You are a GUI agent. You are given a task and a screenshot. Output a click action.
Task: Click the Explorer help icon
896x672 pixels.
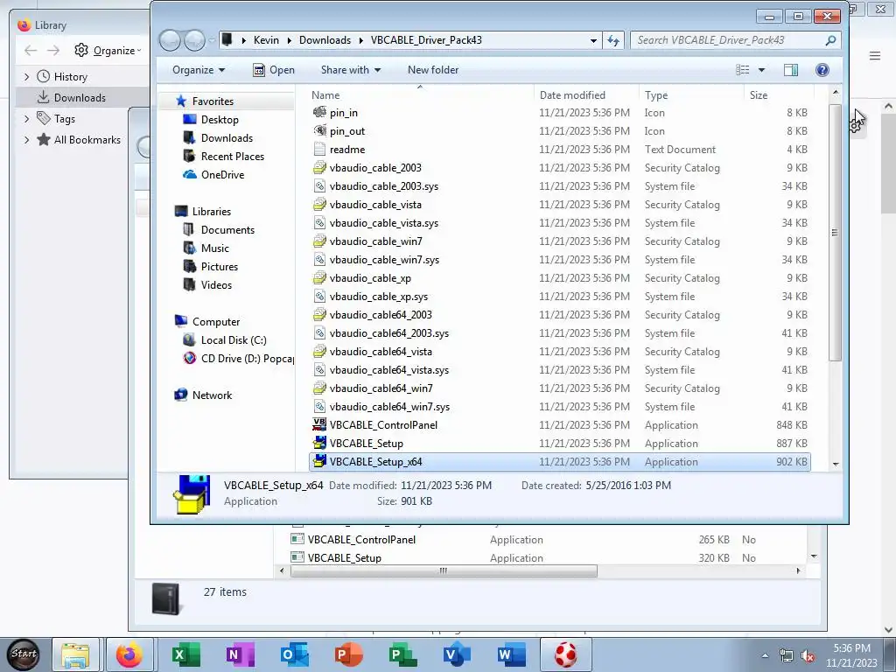pyautogui.click(x=822, y=70)
